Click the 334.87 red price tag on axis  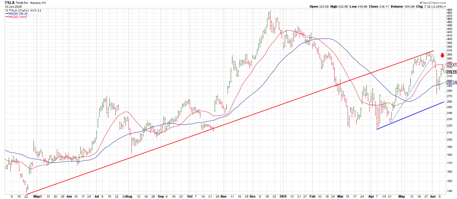(451, 65)
